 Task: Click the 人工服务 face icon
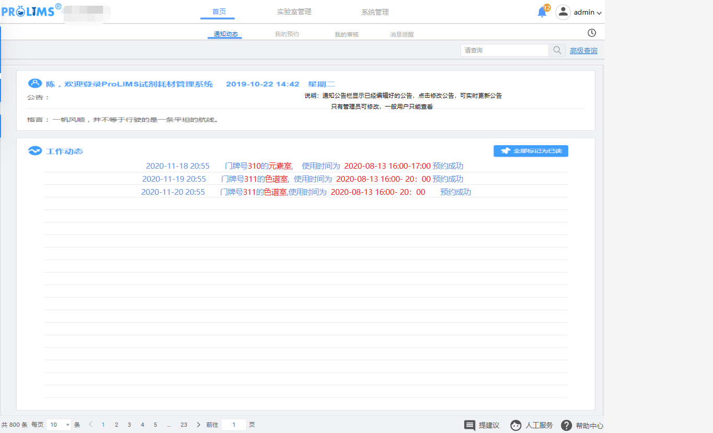tap(515, 425)
